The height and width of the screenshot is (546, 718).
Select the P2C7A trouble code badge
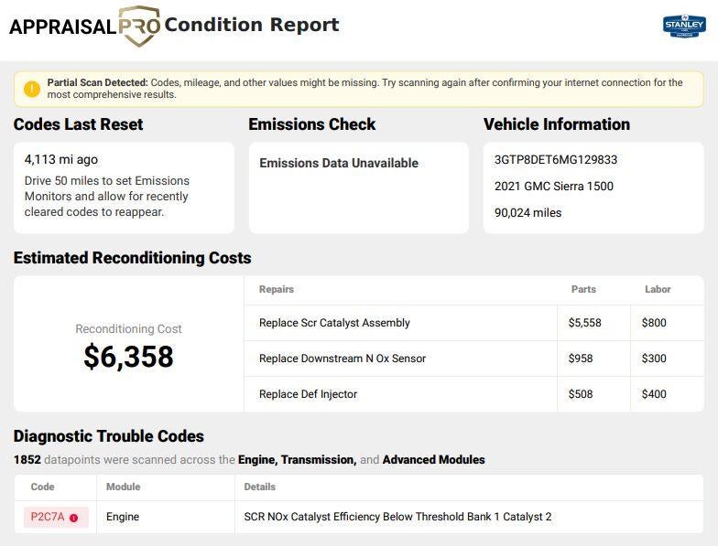(x=56, y=518)
